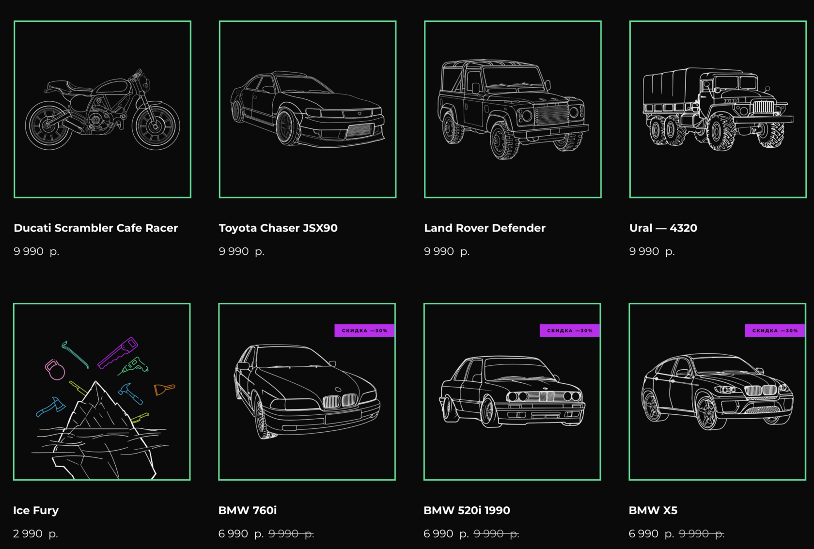The height and width of the screenshot is (549, 814).
Task: Open the Toyota Chaser JSX90 product image
Action: click(x=308, y=109)
